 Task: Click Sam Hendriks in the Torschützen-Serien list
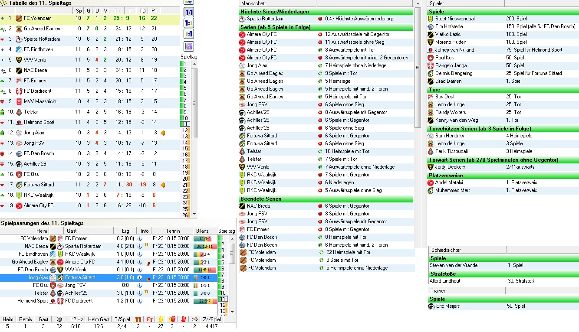pyautogui.click(x=450, y=136)
